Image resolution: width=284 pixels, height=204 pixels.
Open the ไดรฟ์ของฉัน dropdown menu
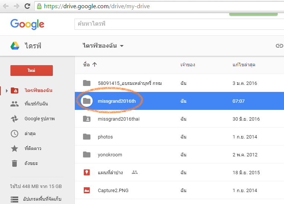tap(103, 46)
